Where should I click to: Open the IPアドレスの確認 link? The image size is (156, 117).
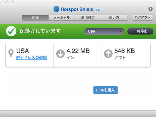tap(31, 58)
